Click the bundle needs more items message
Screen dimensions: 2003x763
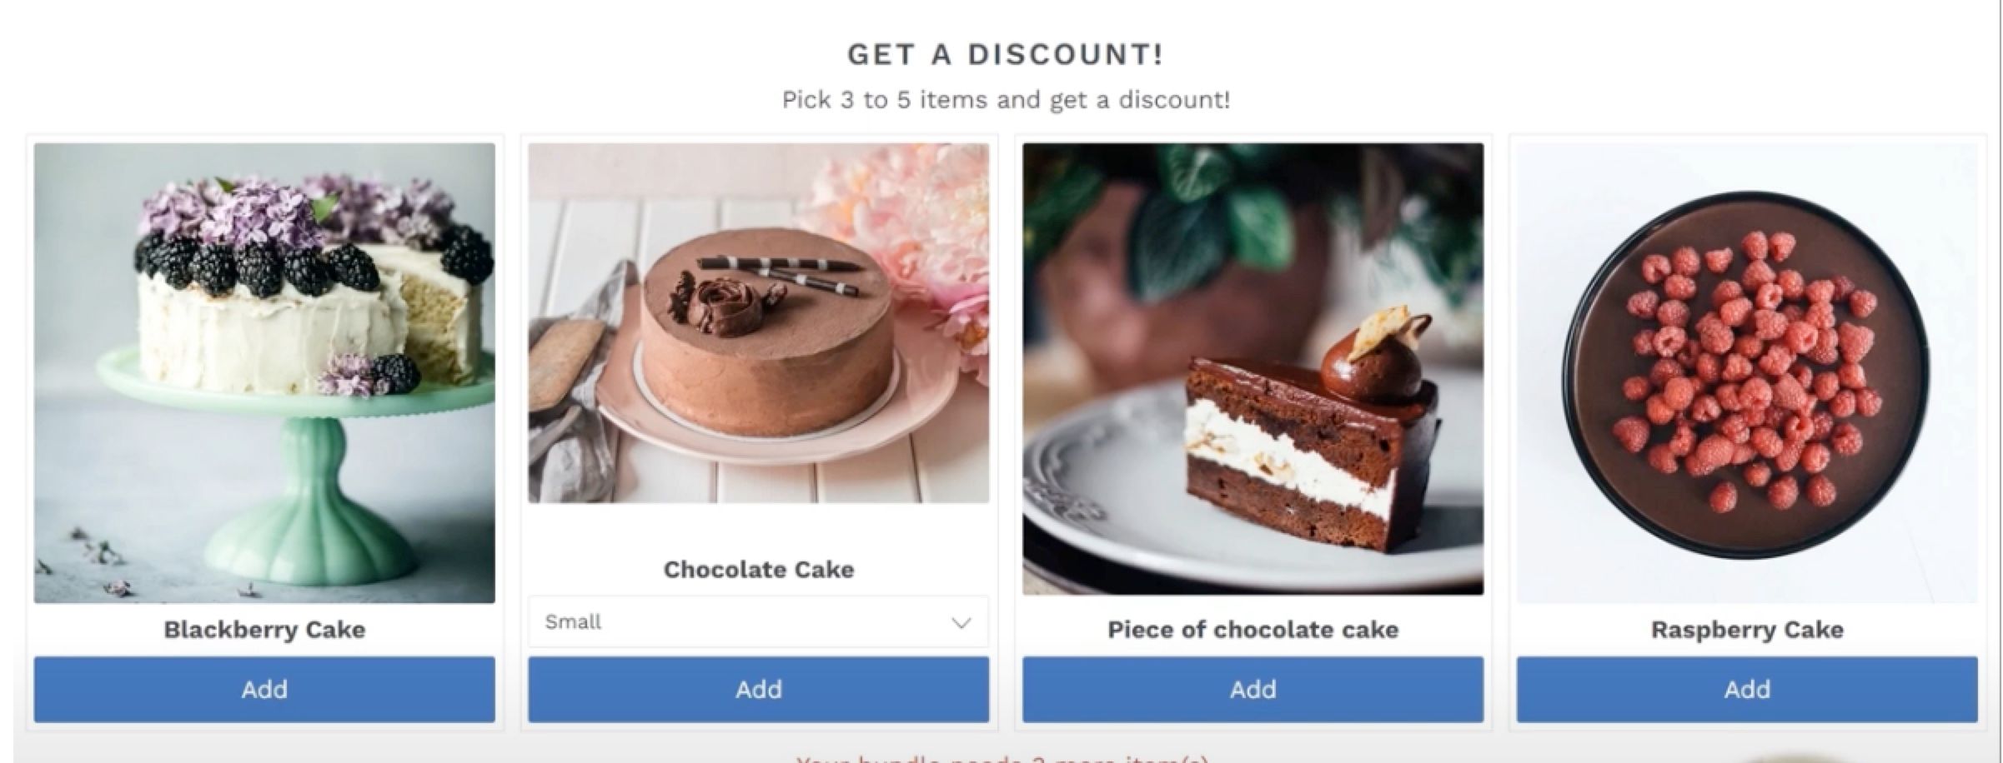point(1001,758)
